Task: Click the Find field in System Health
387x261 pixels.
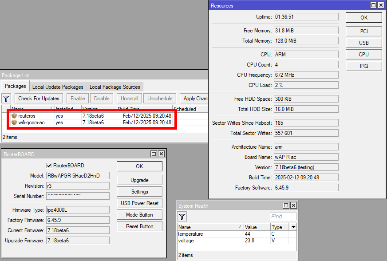Action: [283, 217]
